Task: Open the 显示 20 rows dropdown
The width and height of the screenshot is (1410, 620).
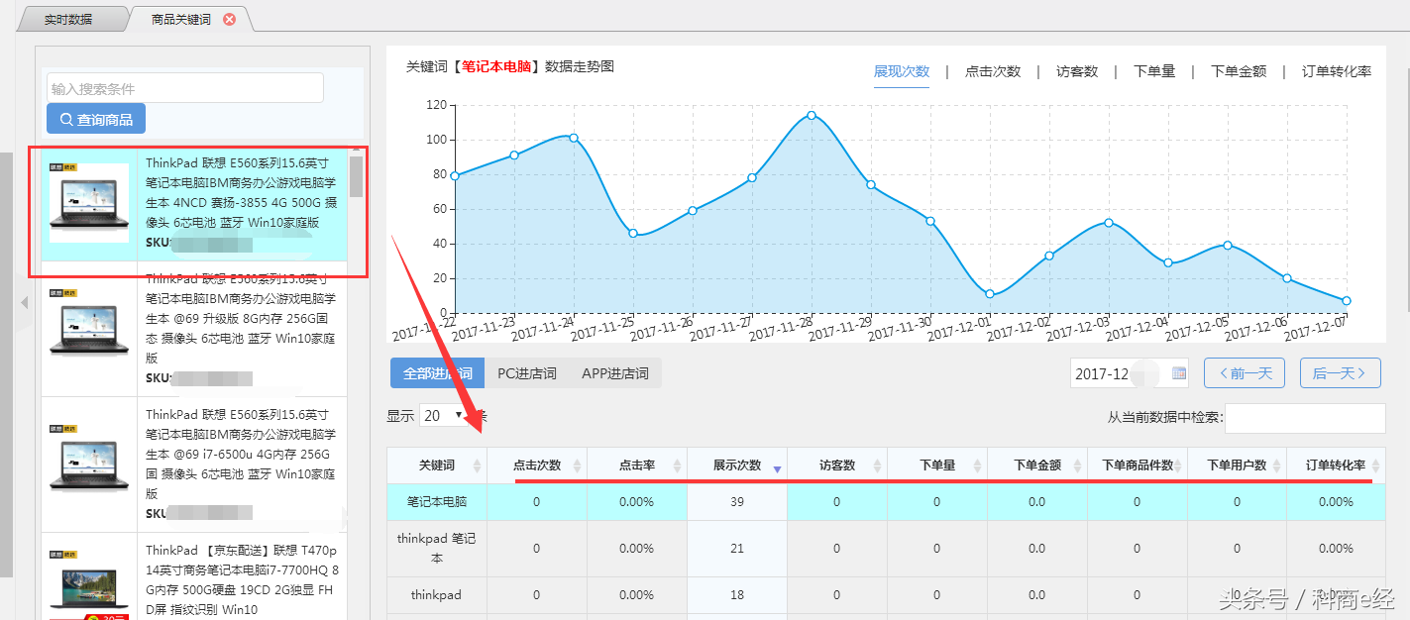Action: [444, 416]
